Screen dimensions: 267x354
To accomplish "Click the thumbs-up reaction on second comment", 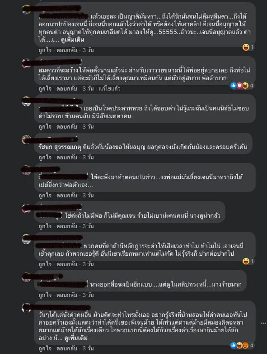I will point(234,86).
